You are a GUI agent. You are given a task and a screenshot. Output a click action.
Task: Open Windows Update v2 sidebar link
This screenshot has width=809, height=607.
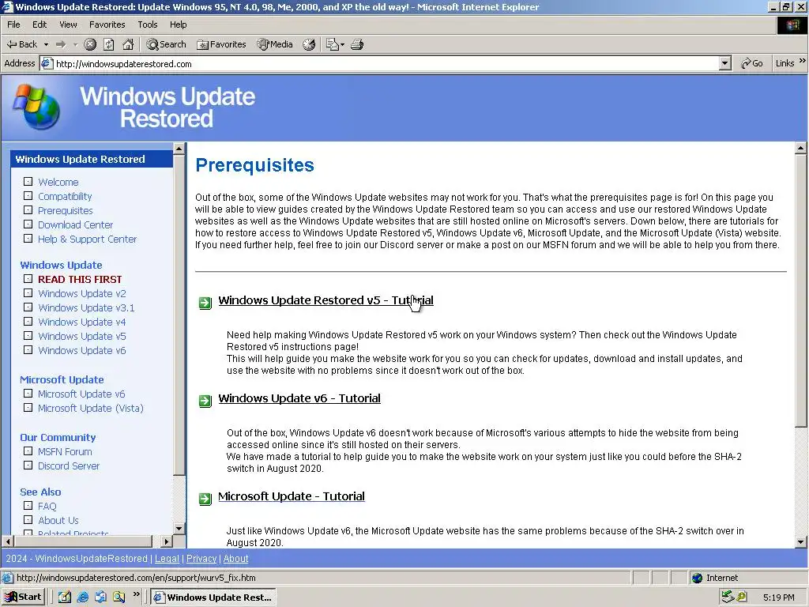click(82, 294)
